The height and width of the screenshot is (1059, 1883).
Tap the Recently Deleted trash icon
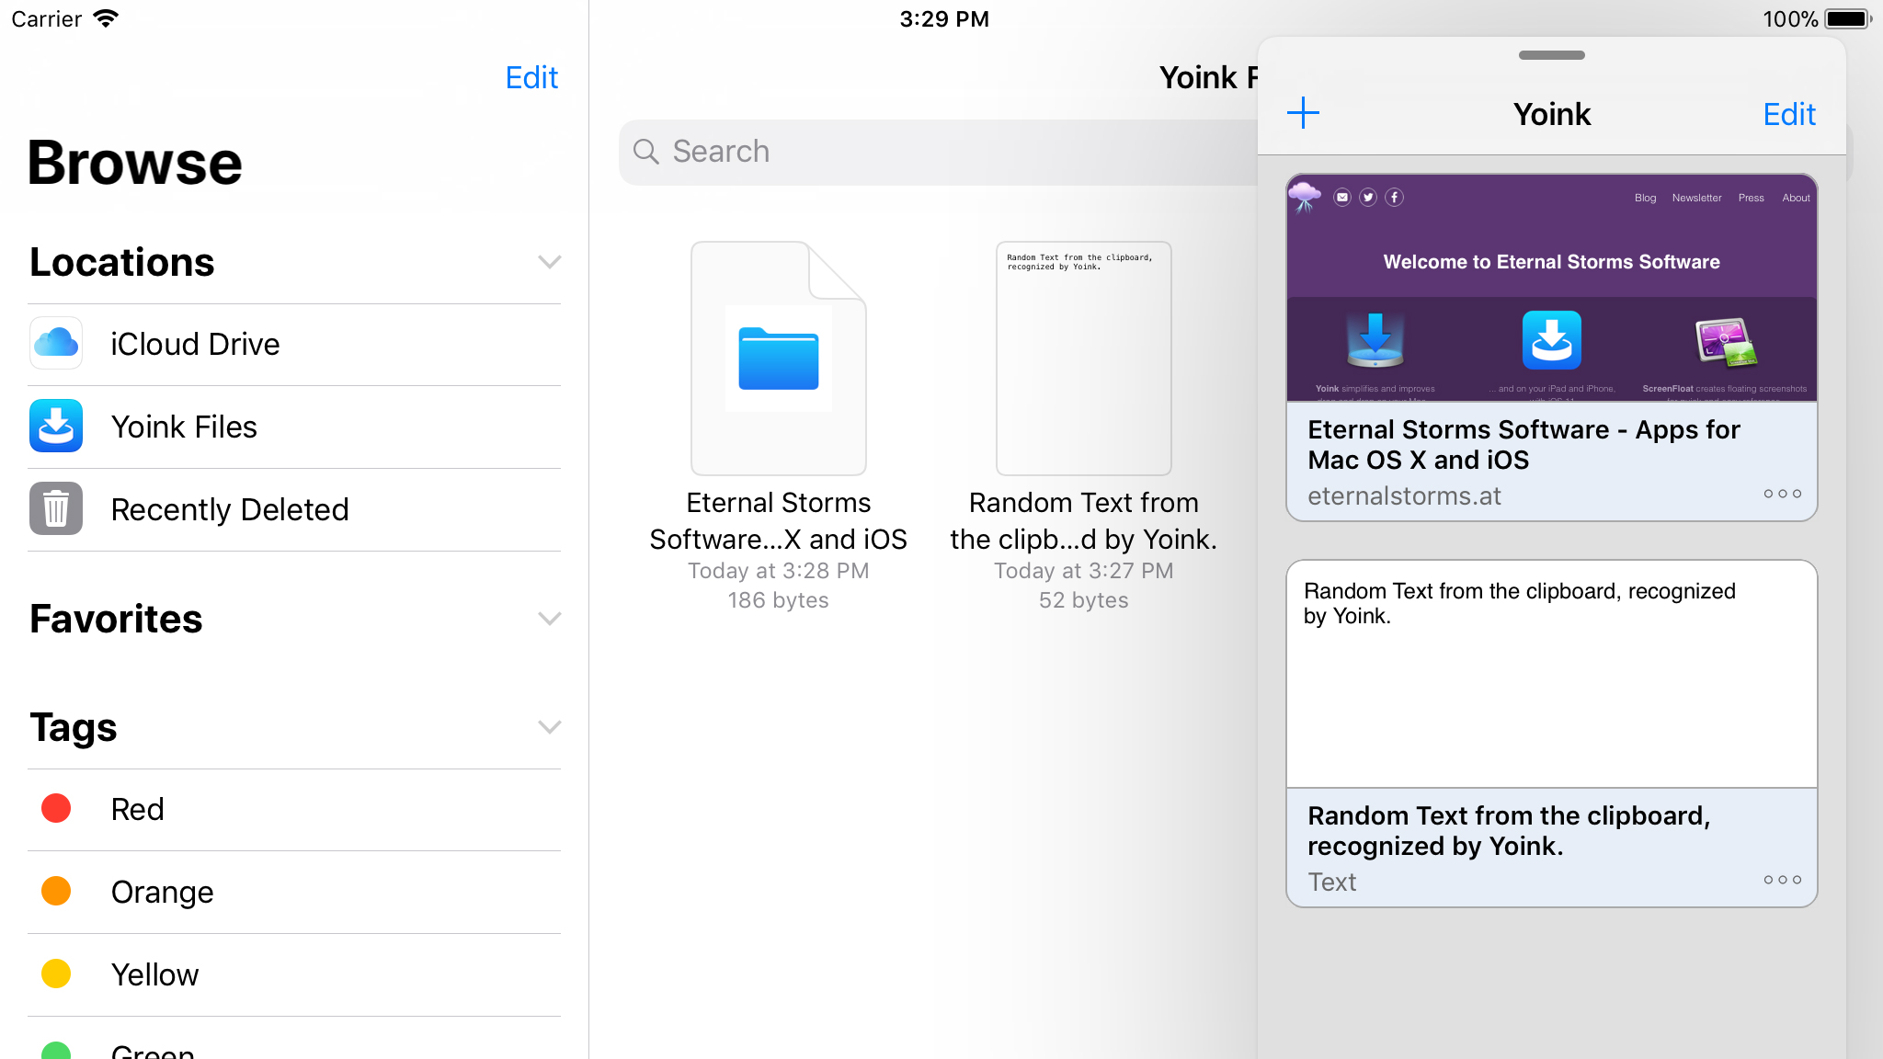coord(56,508)
